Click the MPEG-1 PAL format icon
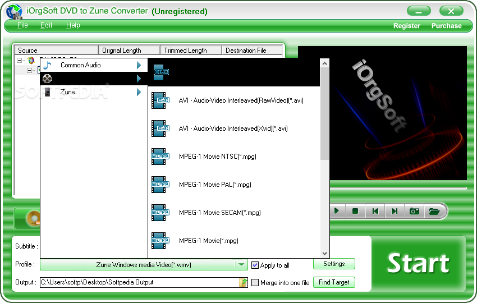 pyautogui.click(x=160, y=185)
